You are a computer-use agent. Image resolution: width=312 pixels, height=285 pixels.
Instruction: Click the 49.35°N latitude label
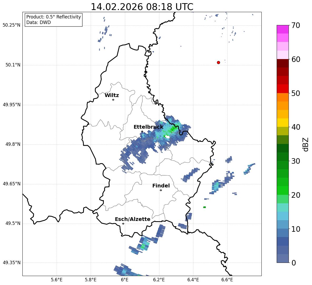coord(11,263)
